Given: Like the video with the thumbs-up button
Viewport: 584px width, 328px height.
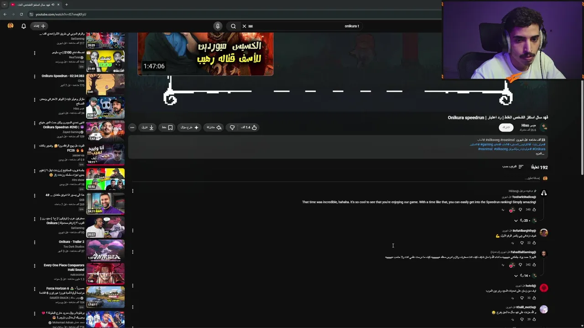Looking at the screenshot, I should click(249, 128).
